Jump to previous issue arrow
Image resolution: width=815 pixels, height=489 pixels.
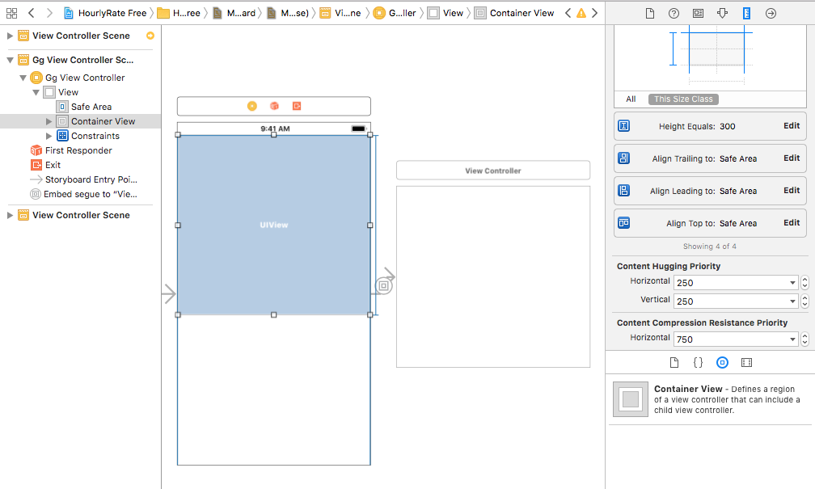(x=568, y=13)
